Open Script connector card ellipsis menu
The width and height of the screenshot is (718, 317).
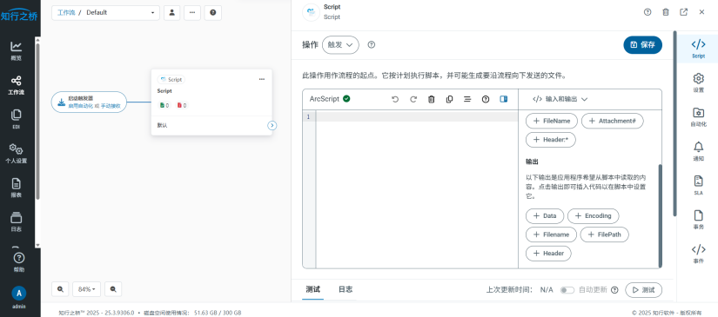(262, 79)
